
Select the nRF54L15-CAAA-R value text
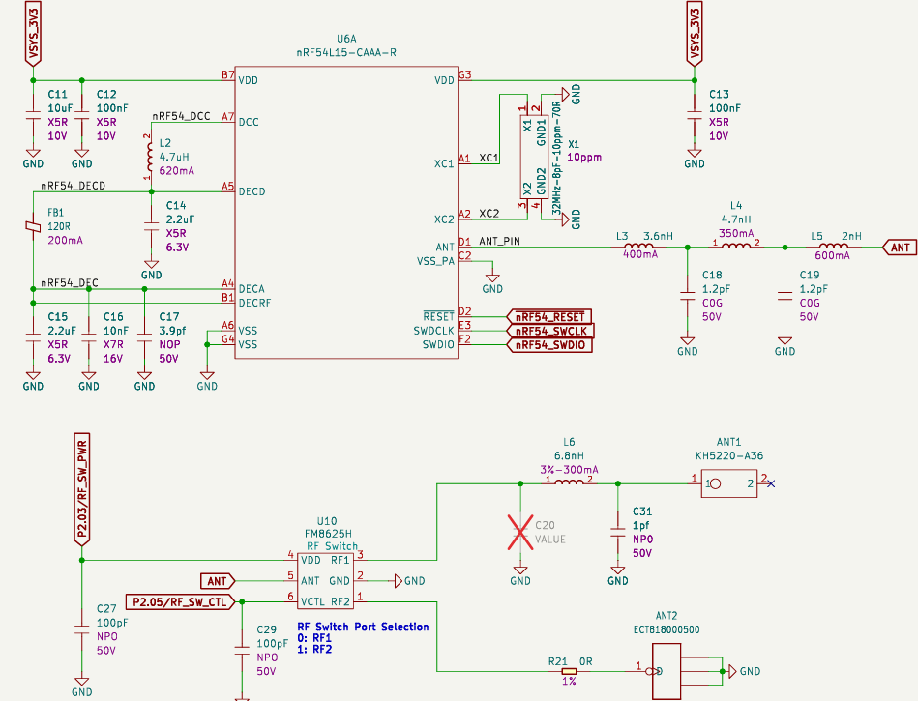click(346, 52)
